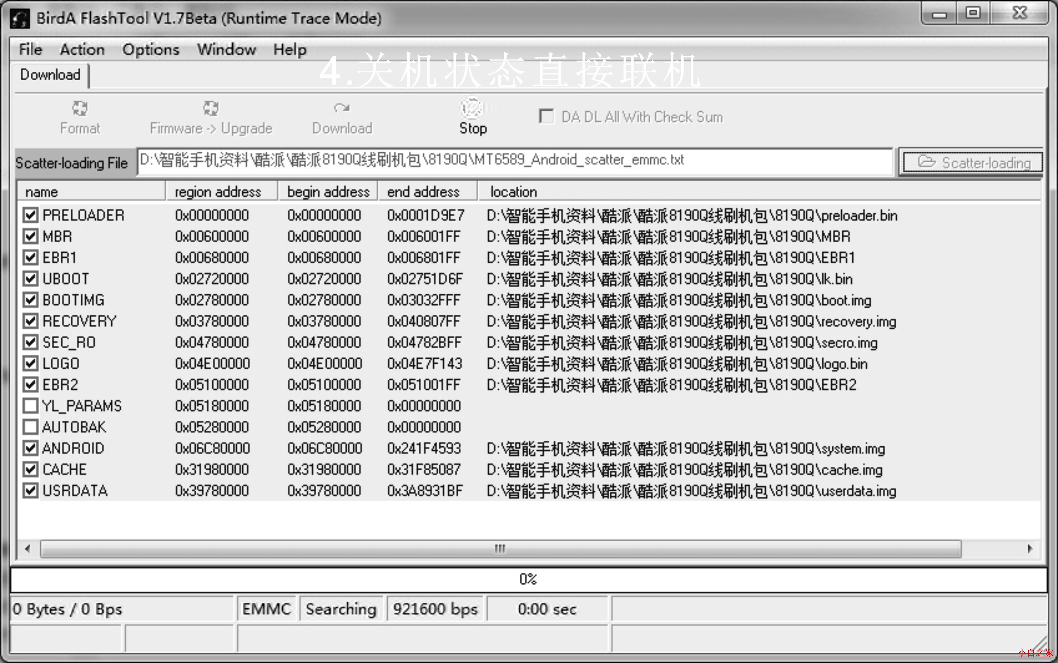Image resolution: width=1058 pixels, height=663 pixels.
Task: Click the 0% progress bar
Action: (528, 580)
